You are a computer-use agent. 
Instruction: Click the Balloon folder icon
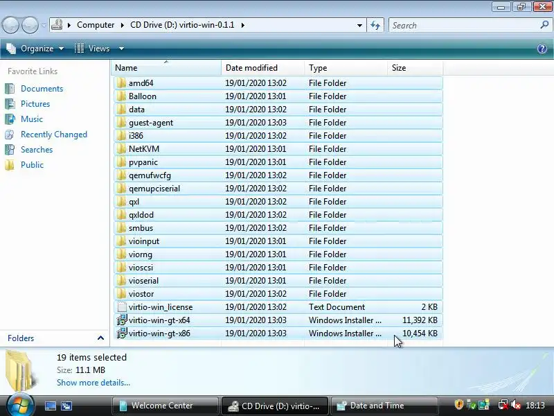pyautogui.click(x=121, y=96)
